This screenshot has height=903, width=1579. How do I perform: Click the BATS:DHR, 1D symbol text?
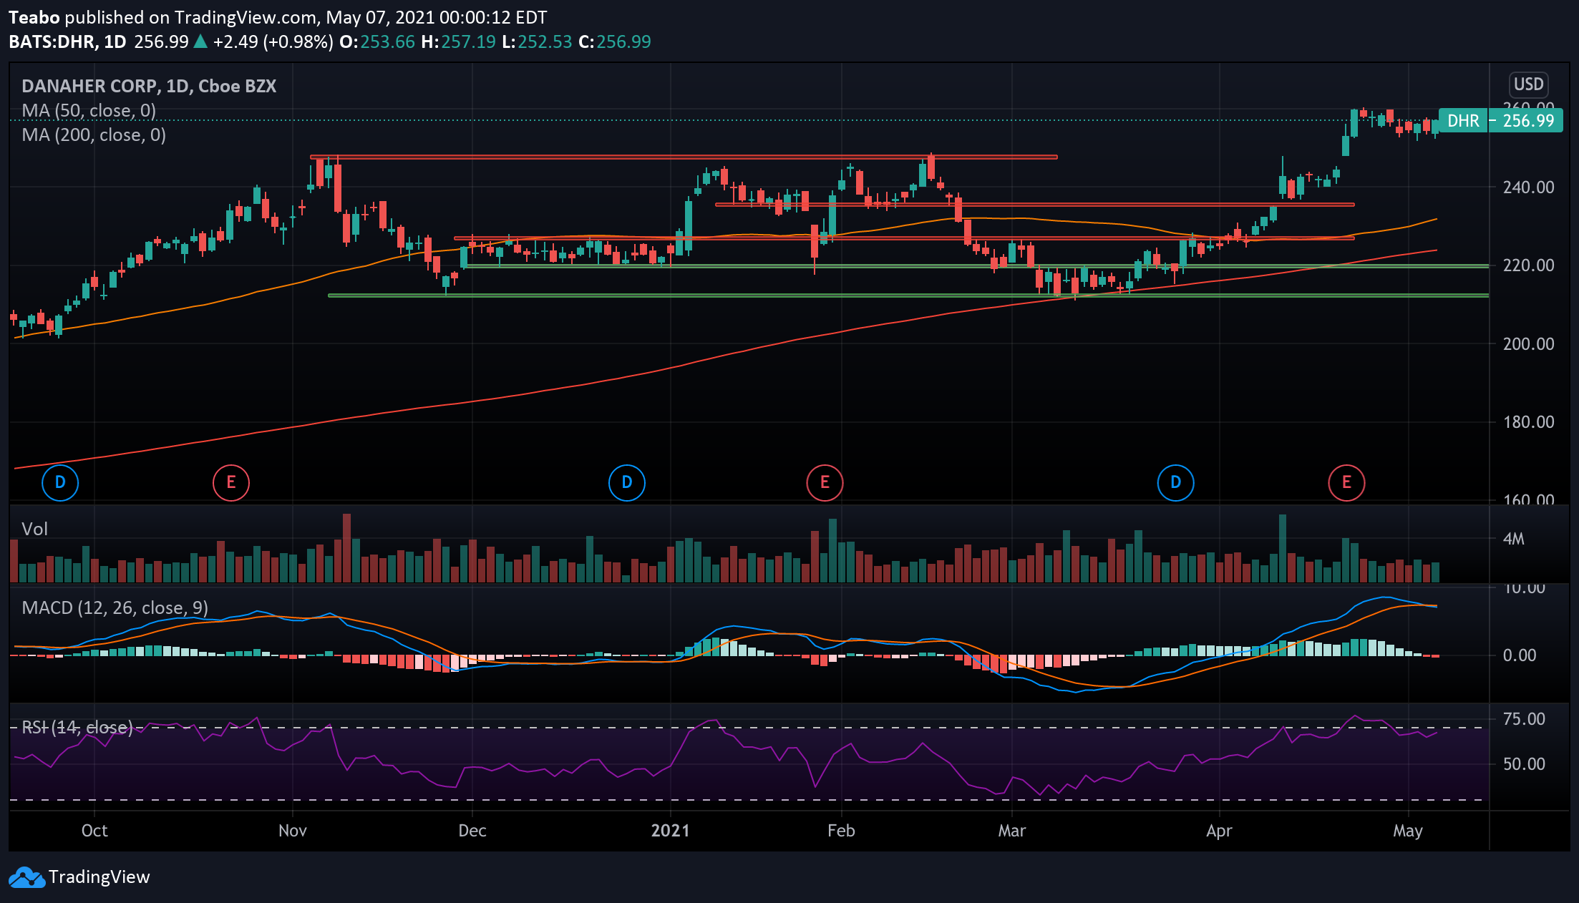[68, 42]
